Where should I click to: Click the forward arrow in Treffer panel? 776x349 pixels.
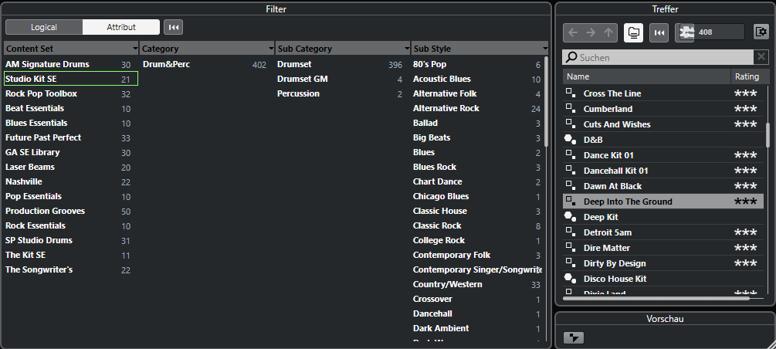coord(591,32)
